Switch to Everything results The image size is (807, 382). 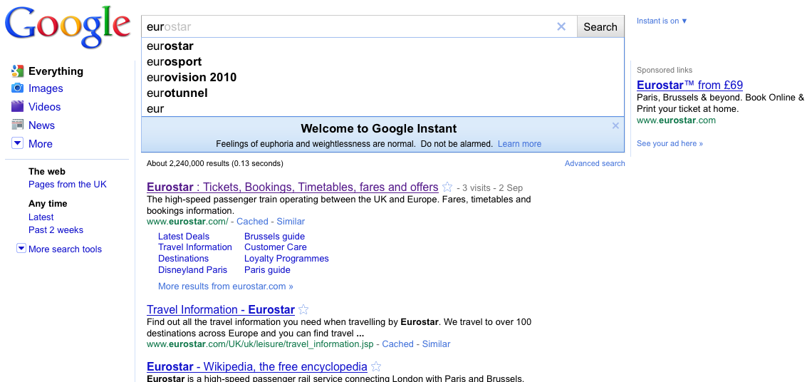pyautogui.click(x=56, y=71)
